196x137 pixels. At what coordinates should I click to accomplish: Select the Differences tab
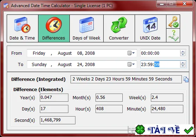(x=54, y=29)
